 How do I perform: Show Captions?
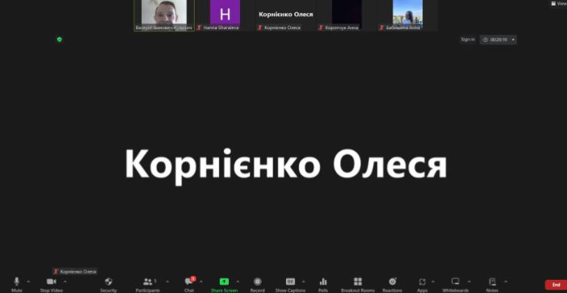tap(290, 285)
